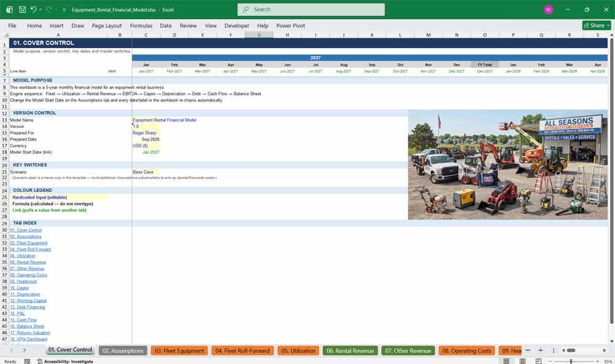The height and width of the screenshot is (364, 615).
Task: Switch to the Formulas ribbon tab
Action: (141, 25)
